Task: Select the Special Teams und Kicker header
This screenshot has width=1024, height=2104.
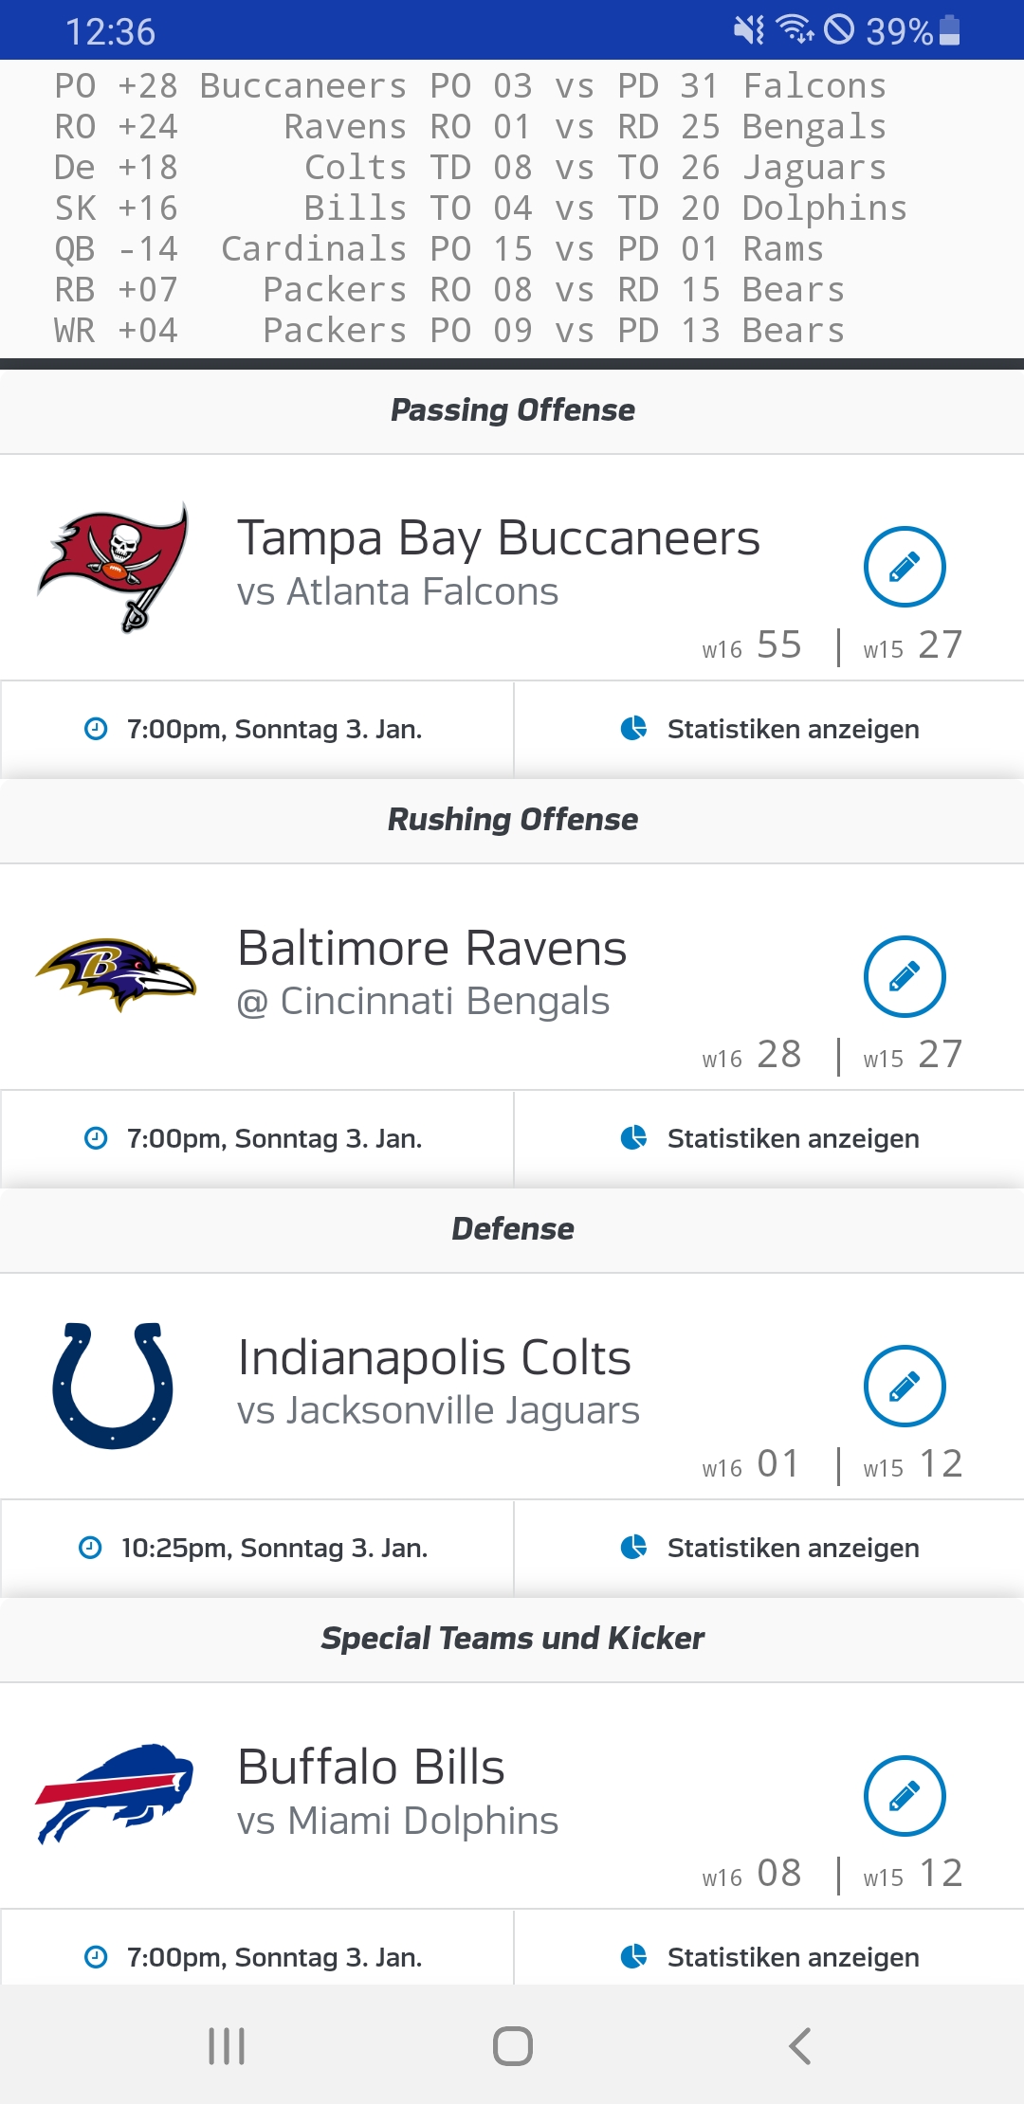Action: 512,1639
